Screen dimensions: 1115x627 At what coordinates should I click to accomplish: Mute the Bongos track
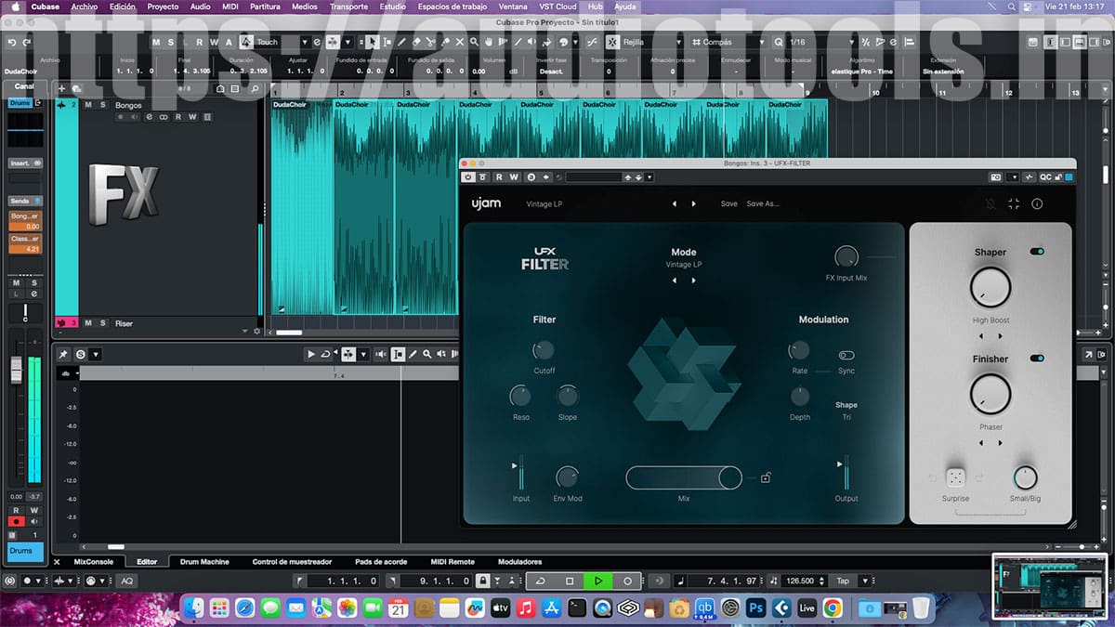pyautogui.click(x=88, y=105)
